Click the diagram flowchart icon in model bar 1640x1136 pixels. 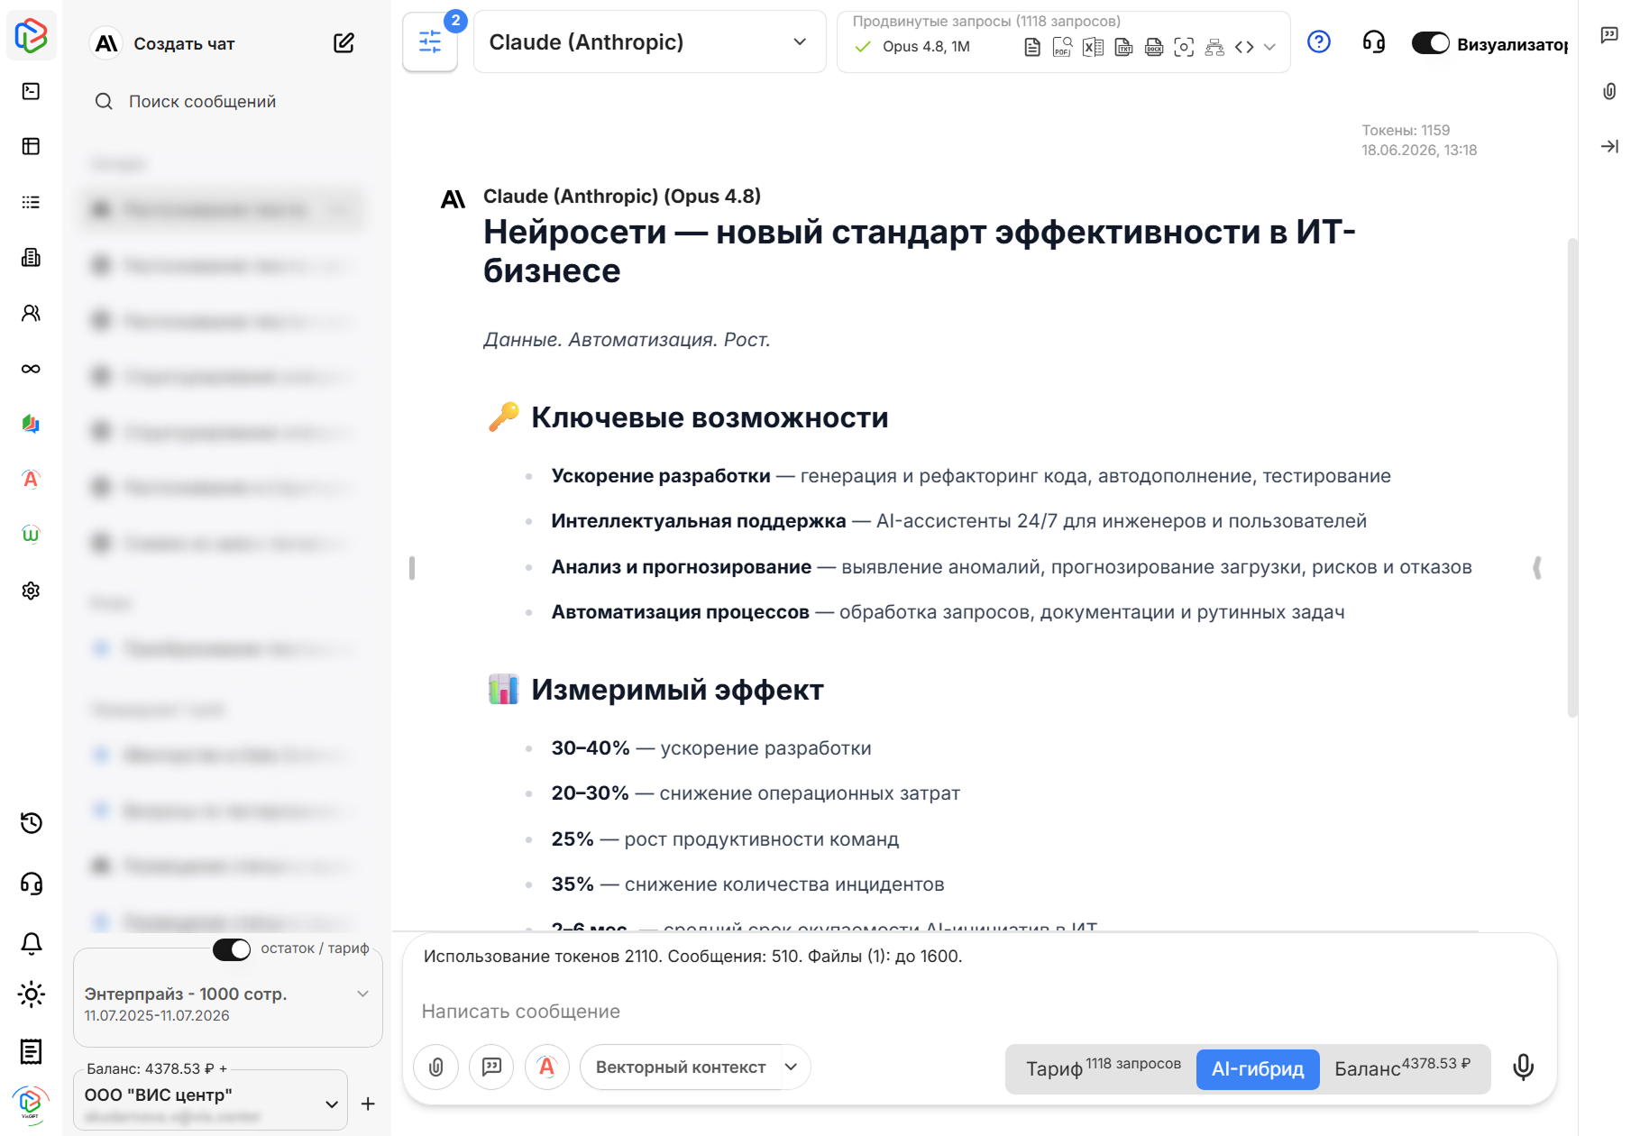[x=1214, y=47]
